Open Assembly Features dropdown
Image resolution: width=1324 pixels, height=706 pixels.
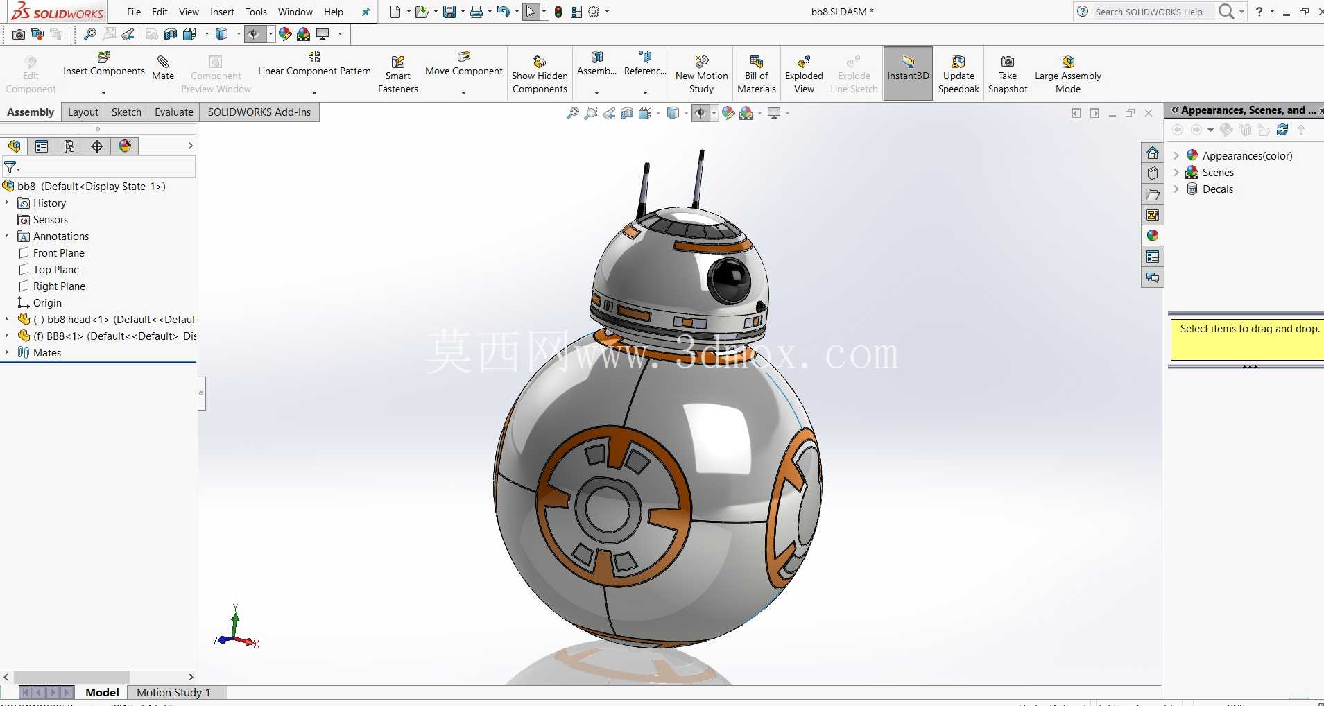click(x=596, y=93)
